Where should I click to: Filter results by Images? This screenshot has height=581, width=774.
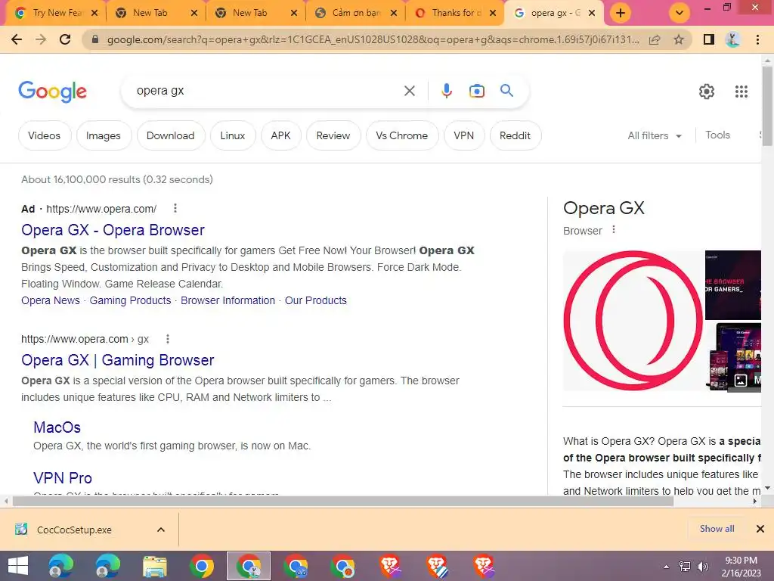(103, 135)
